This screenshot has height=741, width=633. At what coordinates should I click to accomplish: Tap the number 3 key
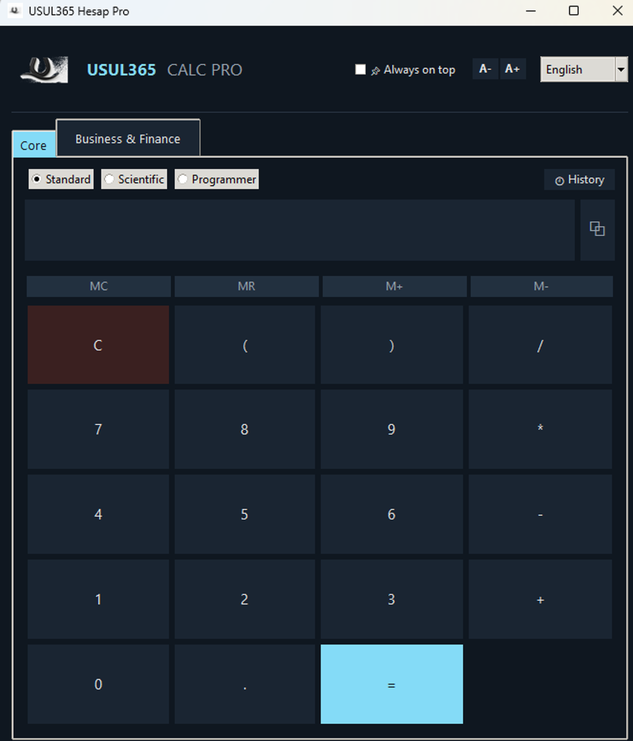click(x=392, y=599)
